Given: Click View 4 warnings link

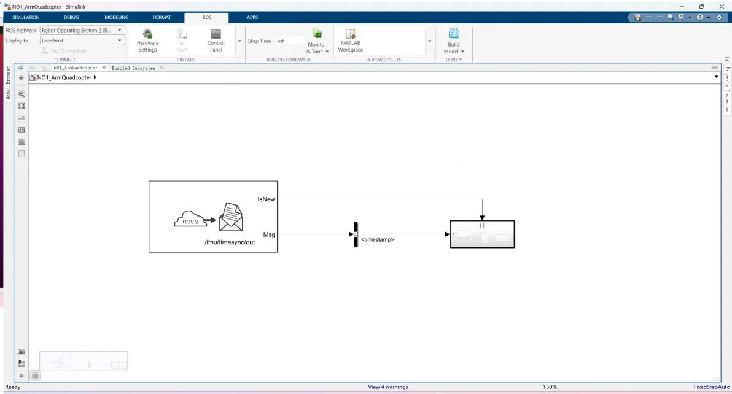Looking at the screenshot, I should [x=387, y=387].
